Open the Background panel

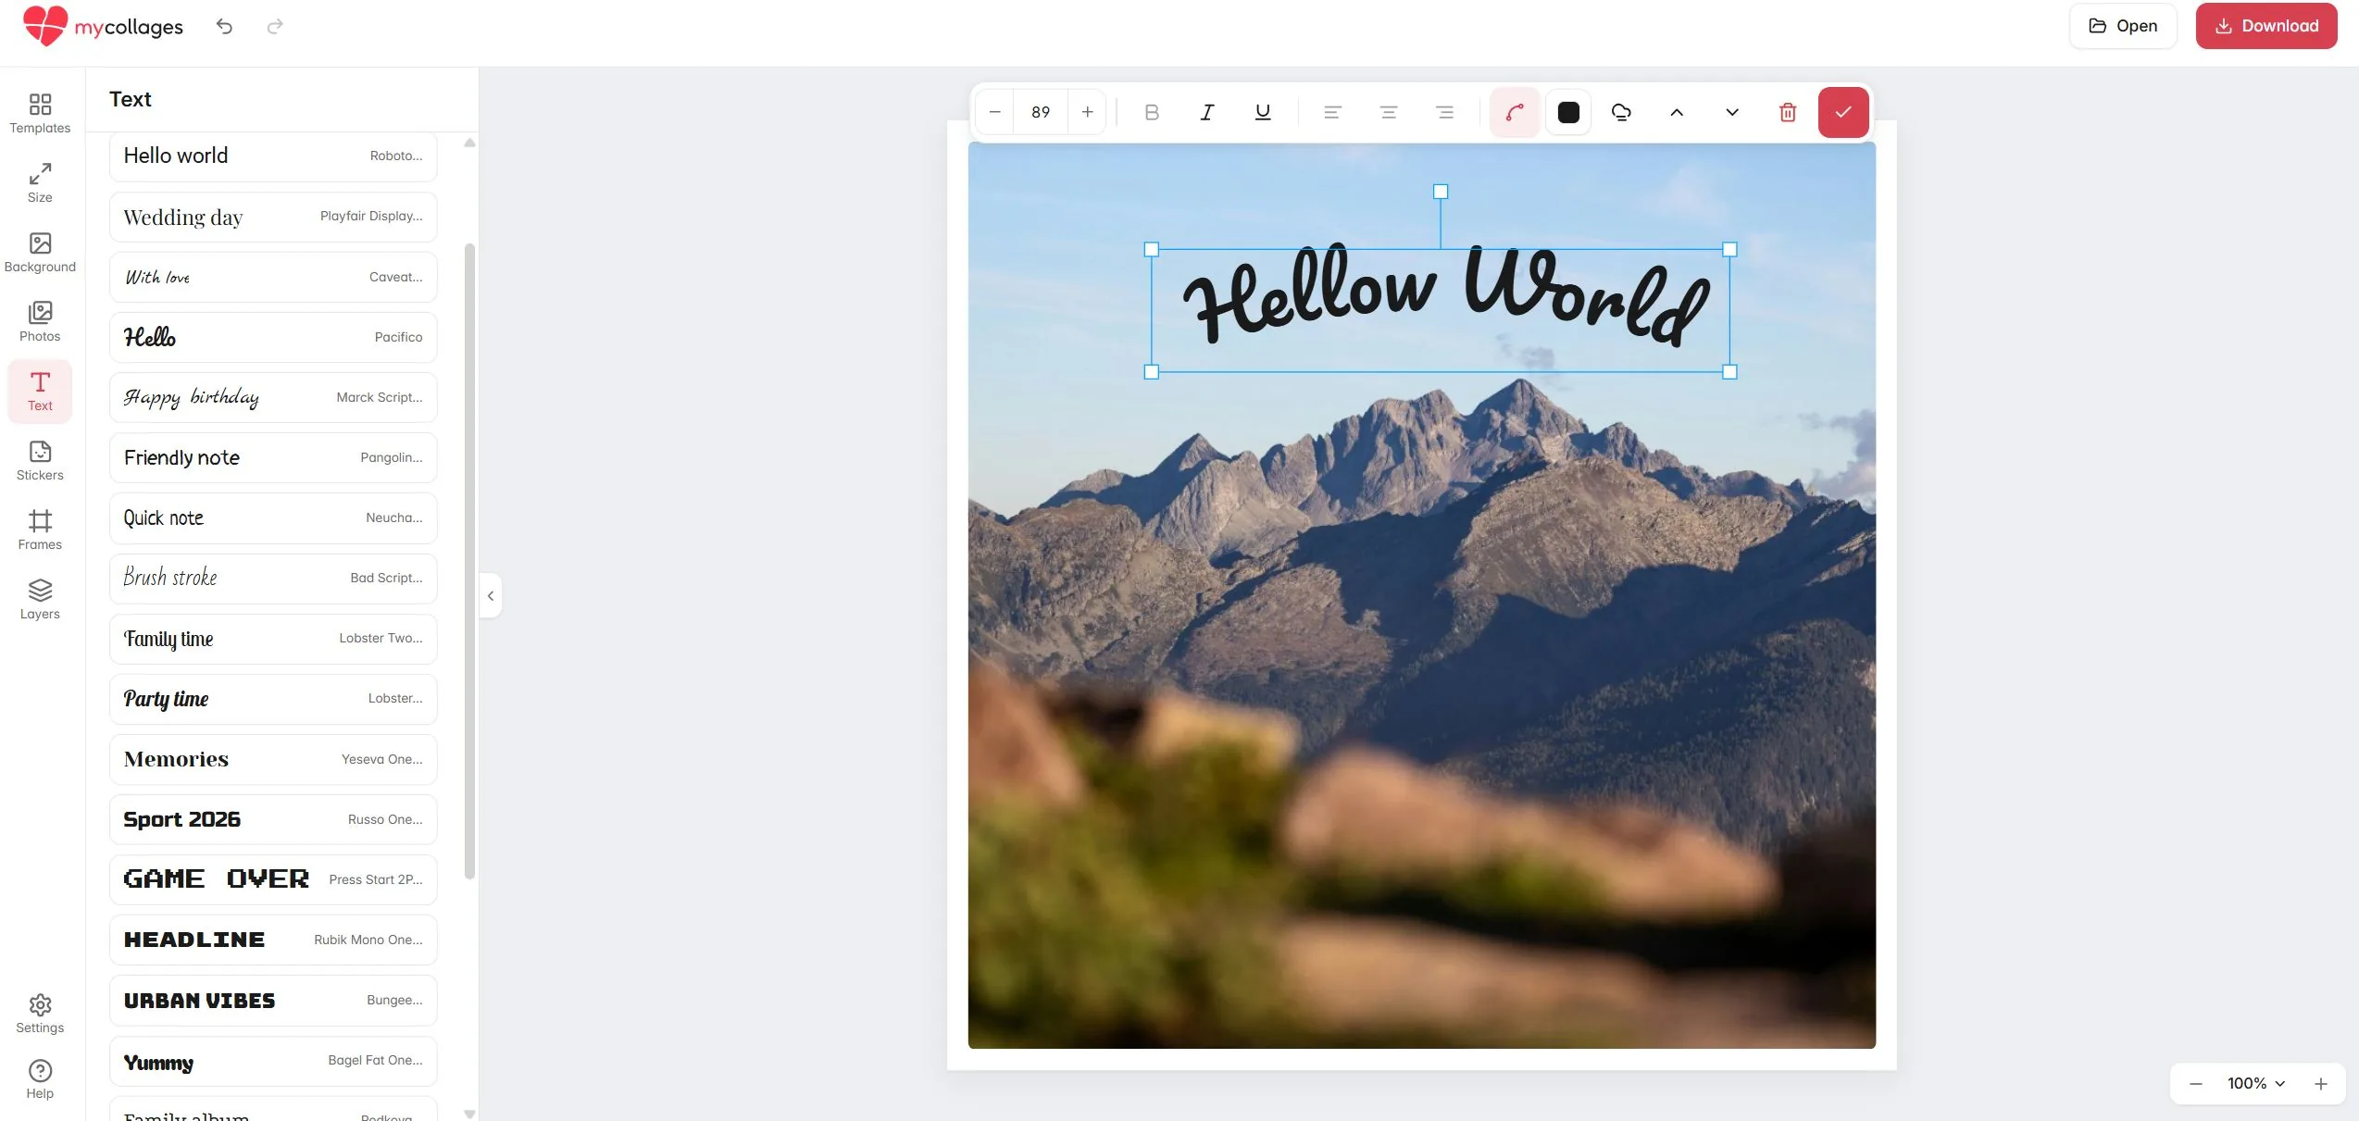point(40,252)
